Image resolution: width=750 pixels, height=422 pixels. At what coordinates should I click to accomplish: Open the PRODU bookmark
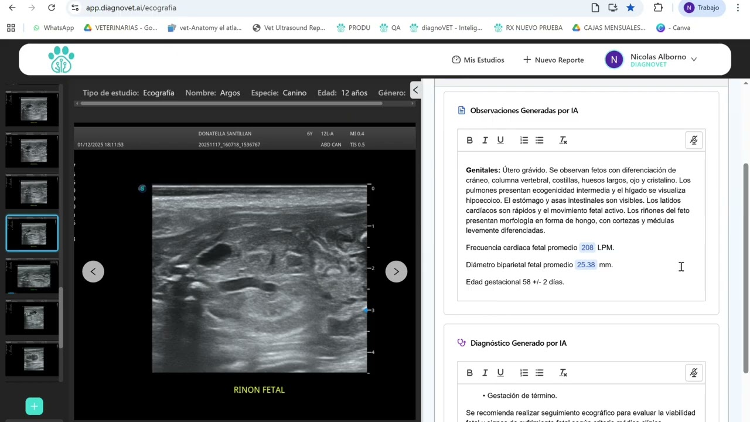click(x=353, y=28)
